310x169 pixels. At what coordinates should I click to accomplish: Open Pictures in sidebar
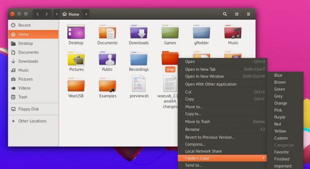tap(33, 79)
